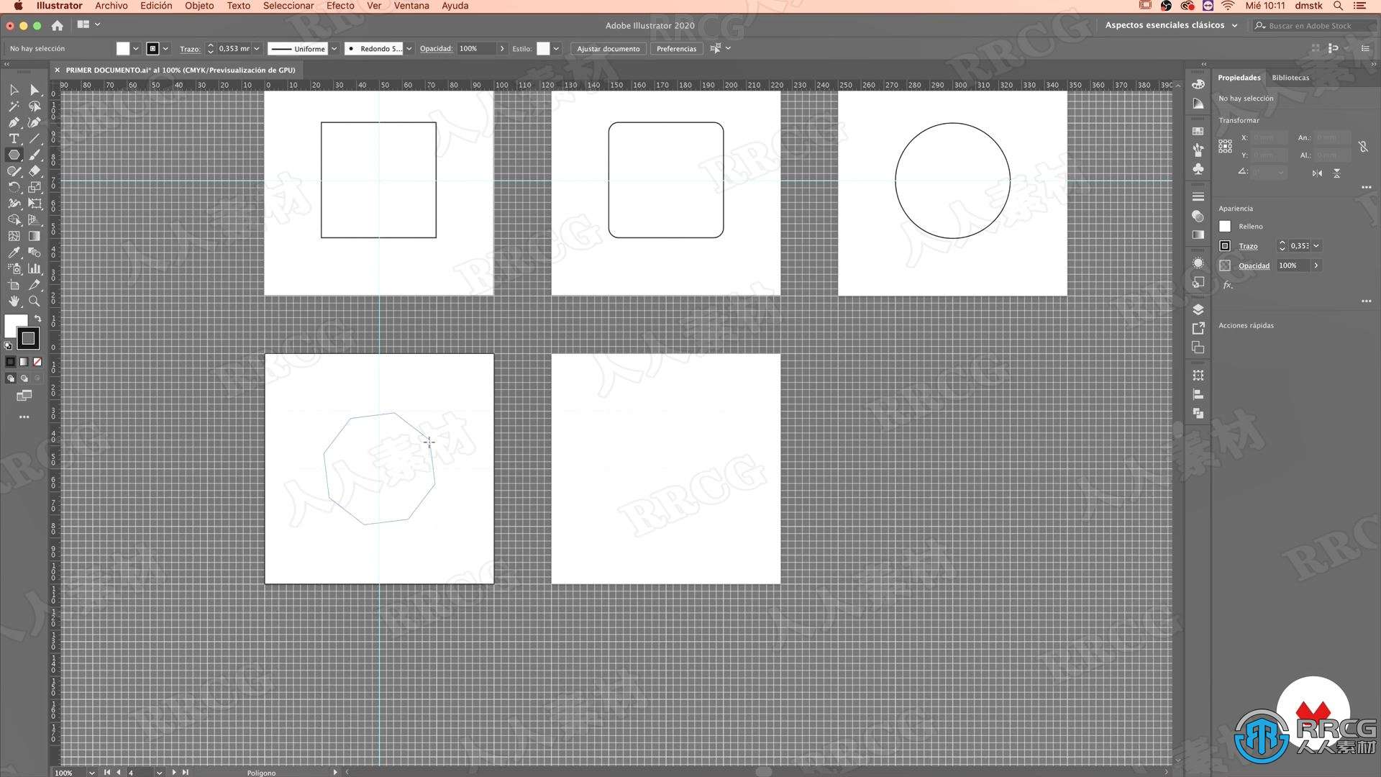Reset default fill and stroke
1381x777 pixels.
point(8,346)
